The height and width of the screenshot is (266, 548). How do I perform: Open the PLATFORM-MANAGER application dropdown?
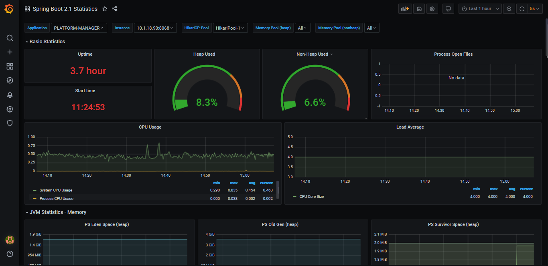(x=79, y=28)
